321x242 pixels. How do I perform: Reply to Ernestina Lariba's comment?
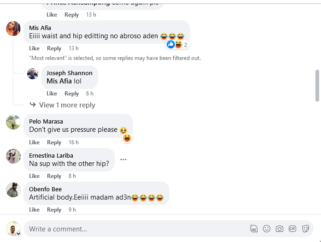[x=54, y=176]
